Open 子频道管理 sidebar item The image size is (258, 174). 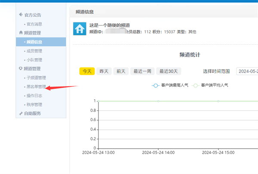click(x=36, y=78)
